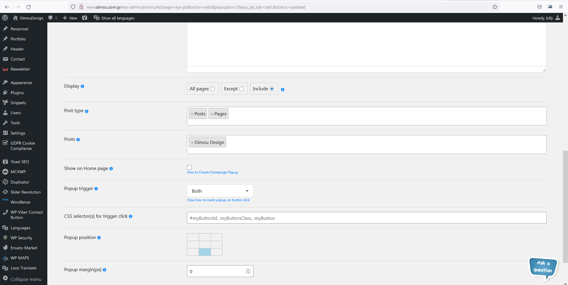Select top-left popup position cell

tap(193, 237)
